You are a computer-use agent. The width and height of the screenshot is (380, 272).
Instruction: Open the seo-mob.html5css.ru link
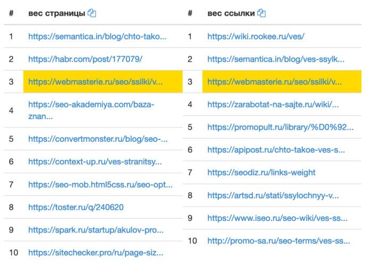(x=100, y=184)
